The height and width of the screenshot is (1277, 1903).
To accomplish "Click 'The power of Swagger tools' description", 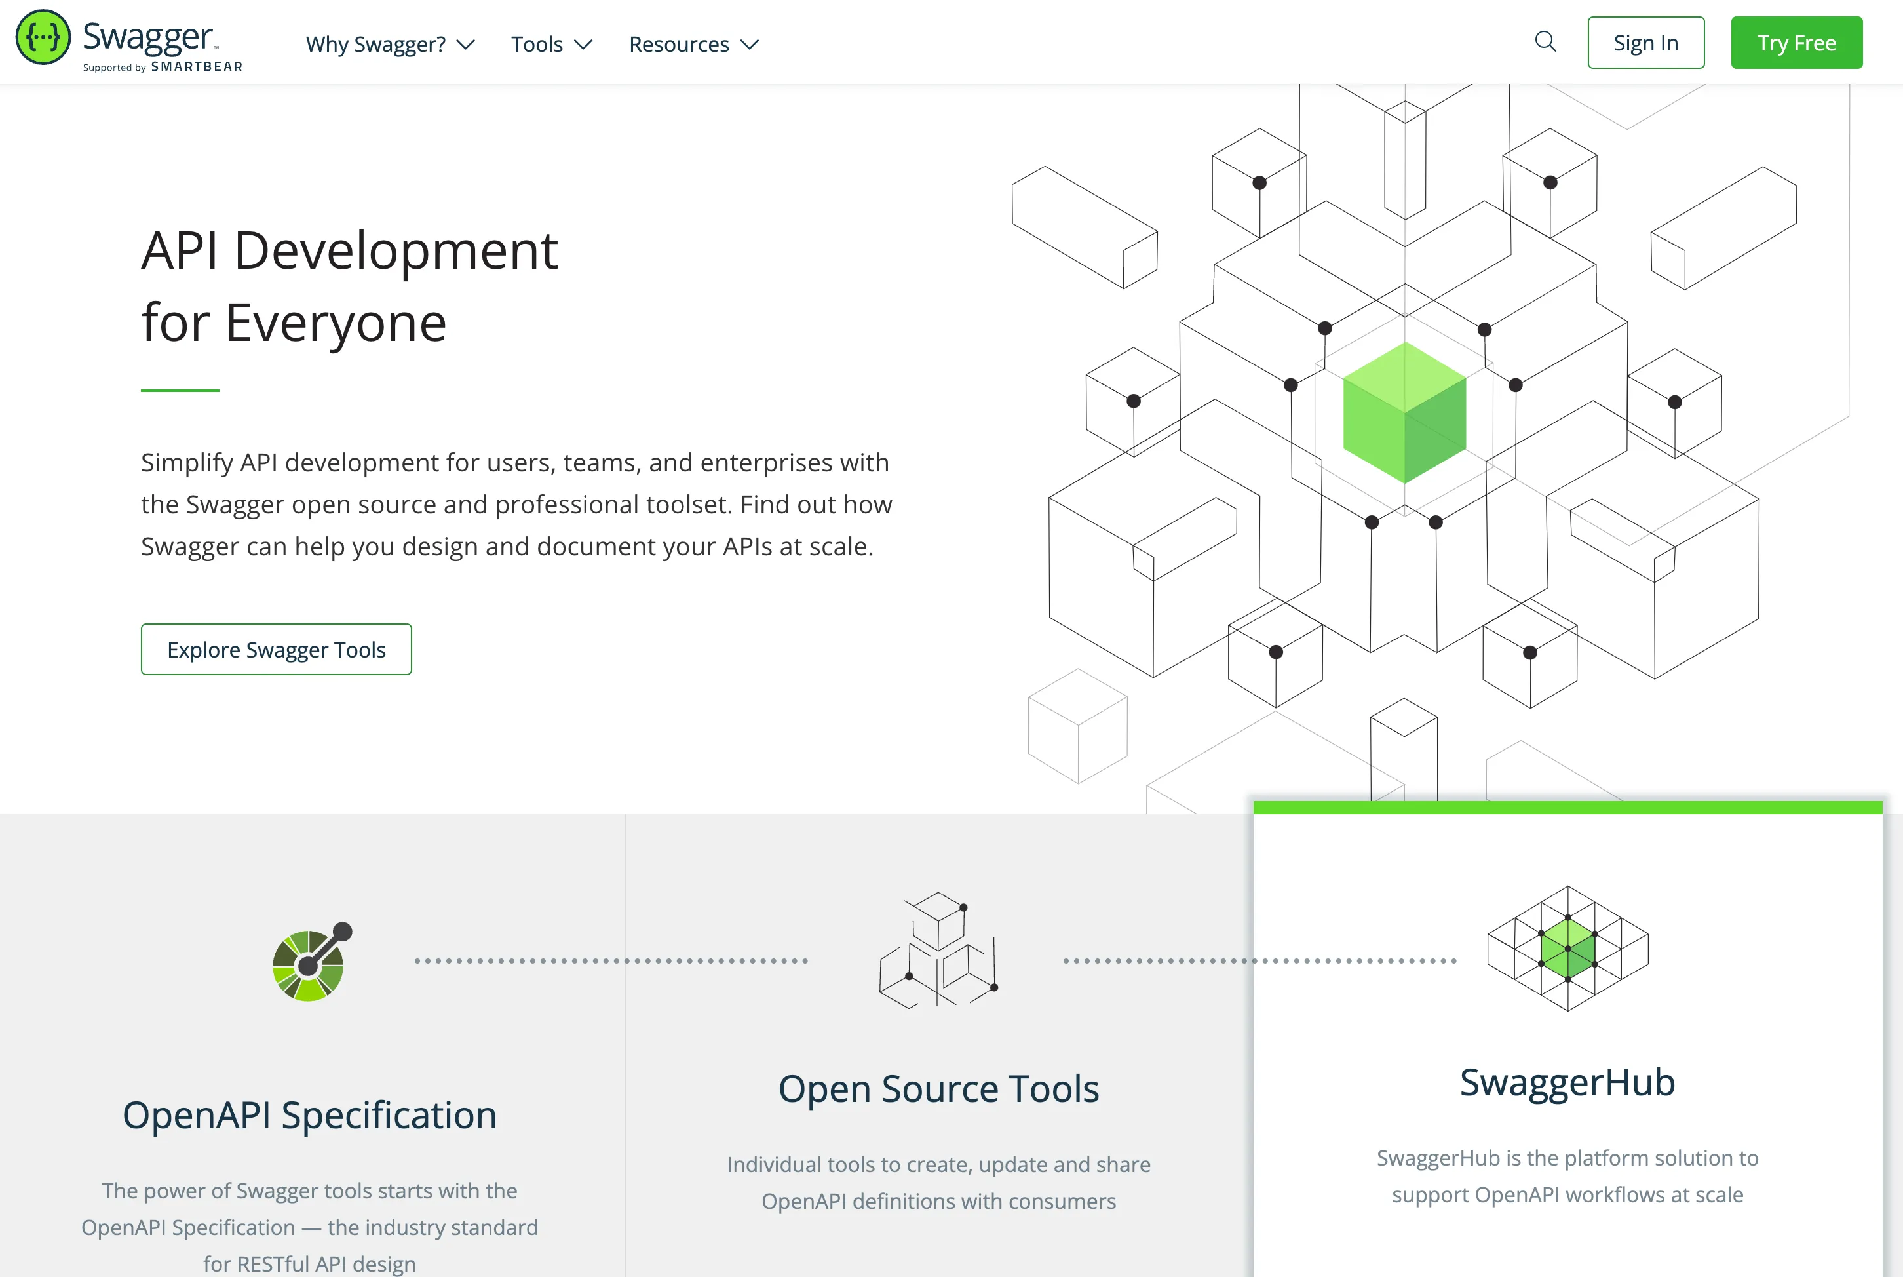I will point(309,1227).
